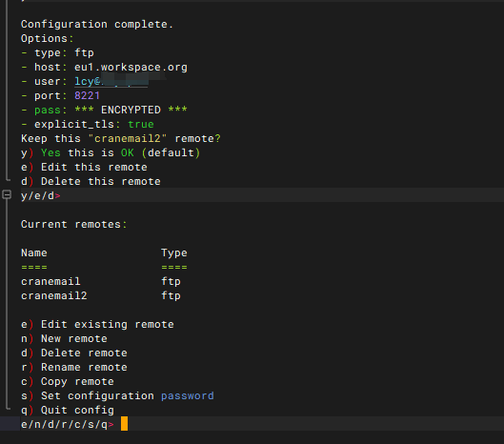The image size is (504, 444).
Task: Click the 'Name' column header
Action: click(34, 252)
